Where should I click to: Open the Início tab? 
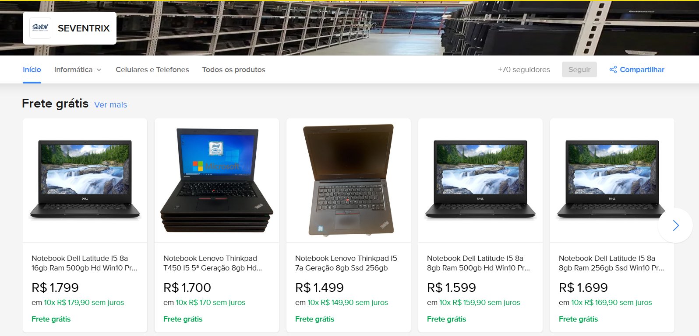click(x=32, y=69)
